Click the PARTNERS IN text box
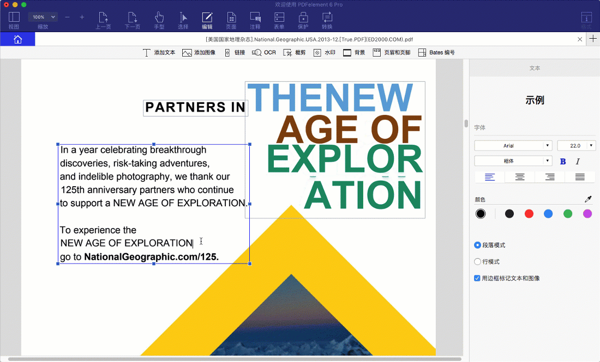 click(x=195, y=108)
